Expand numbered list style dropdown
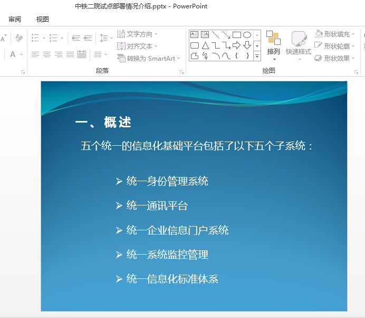365x318 pixels. 62,38
